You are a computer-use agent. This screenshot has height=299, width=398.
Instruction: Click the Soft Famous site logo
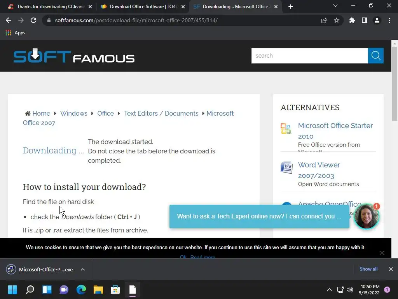click(x=74, y=55)
